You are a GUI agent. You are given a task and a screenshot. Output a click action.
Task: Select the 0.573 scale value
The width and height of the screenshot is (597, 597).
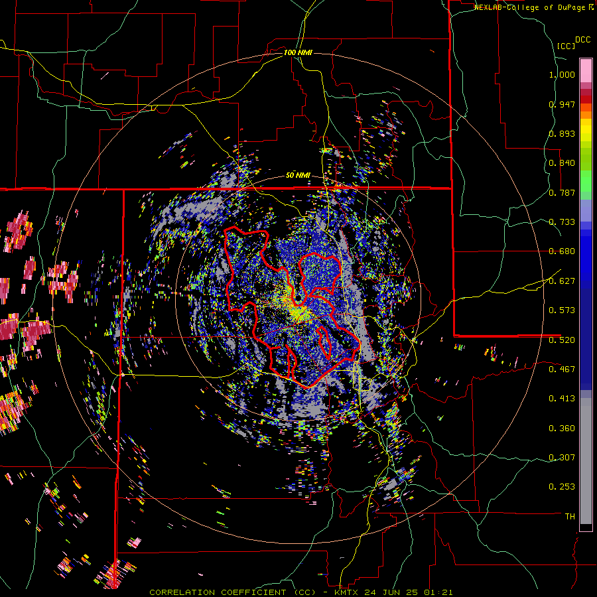[562, 310]
